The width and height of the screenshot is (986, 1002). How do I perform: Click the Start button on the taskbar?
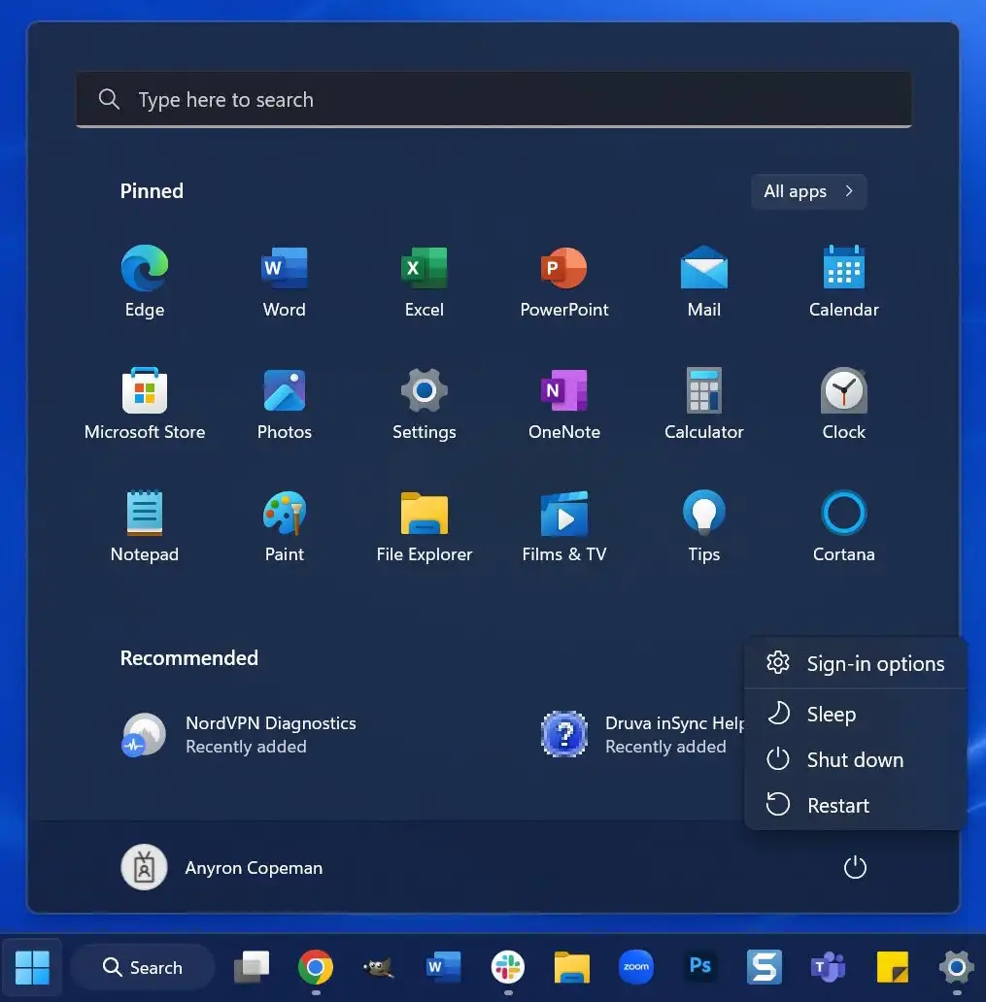tap(32, 967)
